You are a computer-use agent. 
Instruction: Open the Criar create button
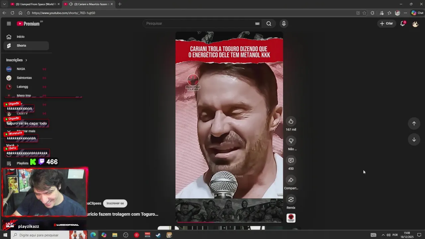pyautogui.click(x=386, y=24)
